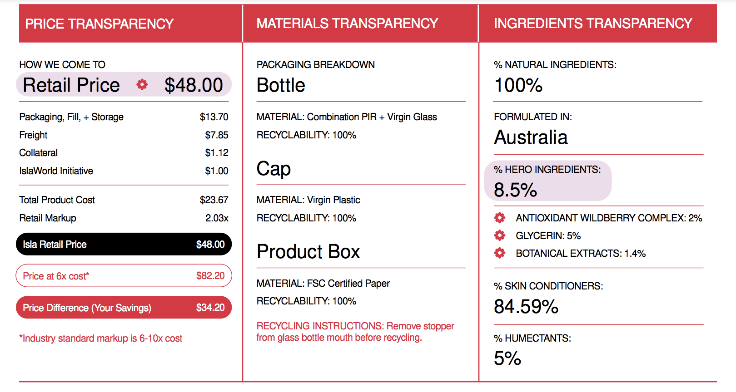Click the Cap heading
This screenshot has height=392, width=736.
(274, 169)
